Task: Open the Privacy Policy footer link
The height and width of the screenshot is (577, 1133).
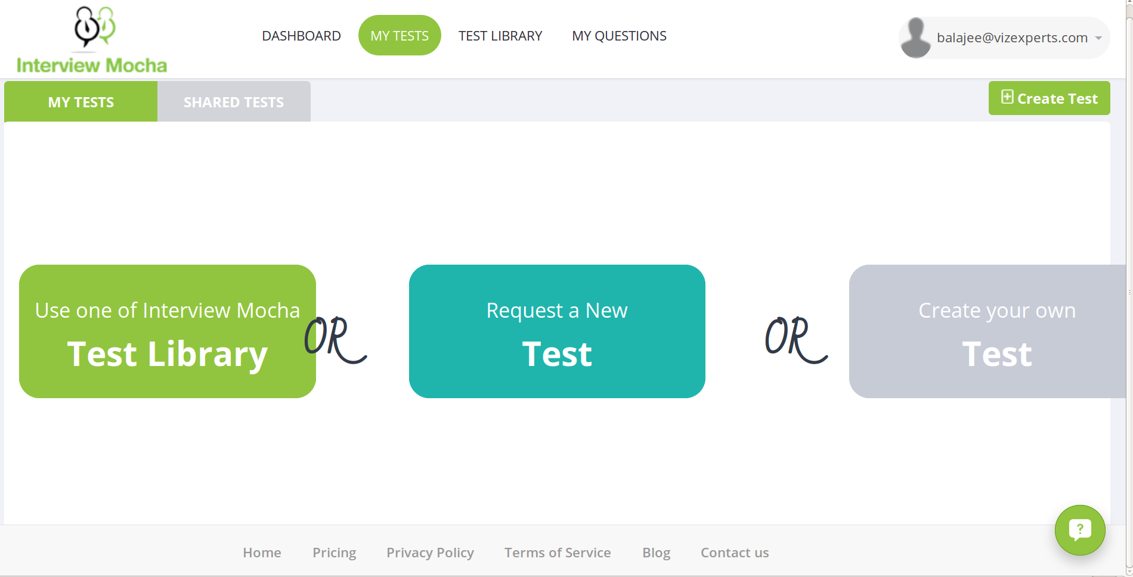Action: point(430,553)
